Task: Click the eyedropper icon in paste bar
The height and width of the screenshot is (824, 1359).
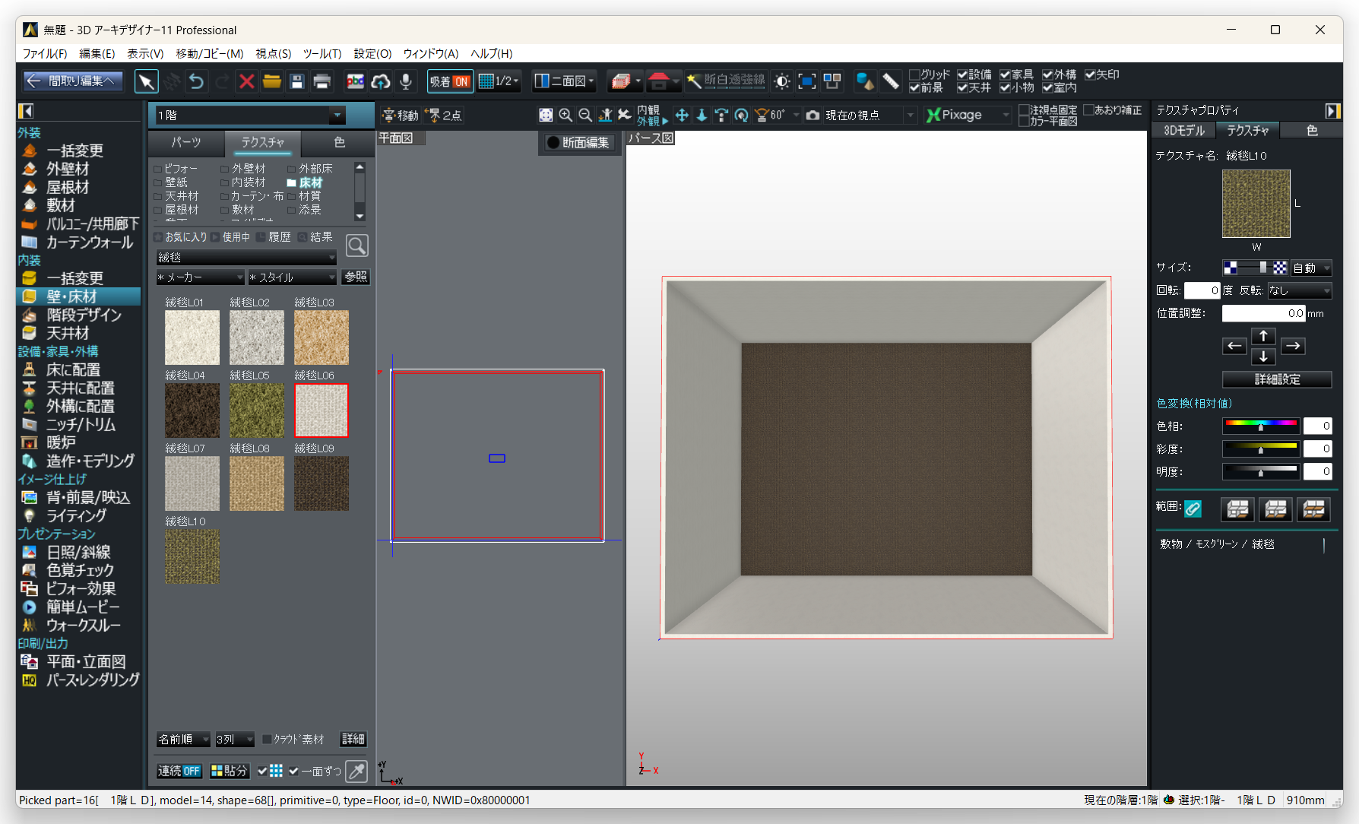Action: [x=356, y=771]
